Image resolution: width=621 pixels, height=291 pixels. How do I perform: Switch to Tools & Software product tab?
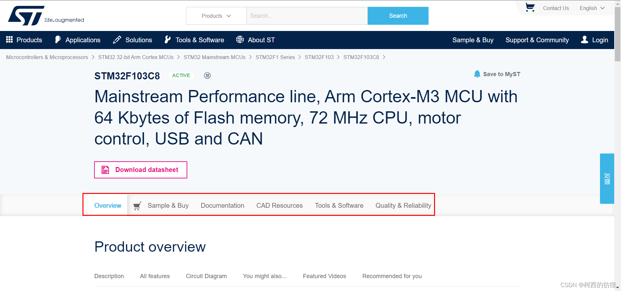pyautogui.click(x=339, y=206)
